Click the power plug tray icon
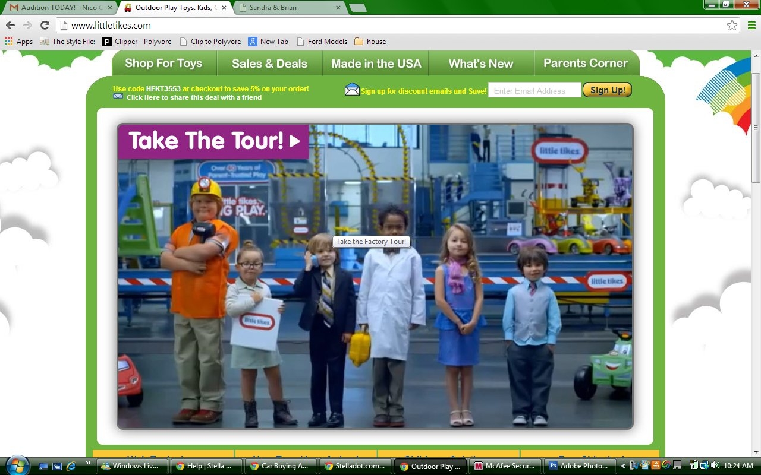The image size is (761, 475). [x=694, y=465]
